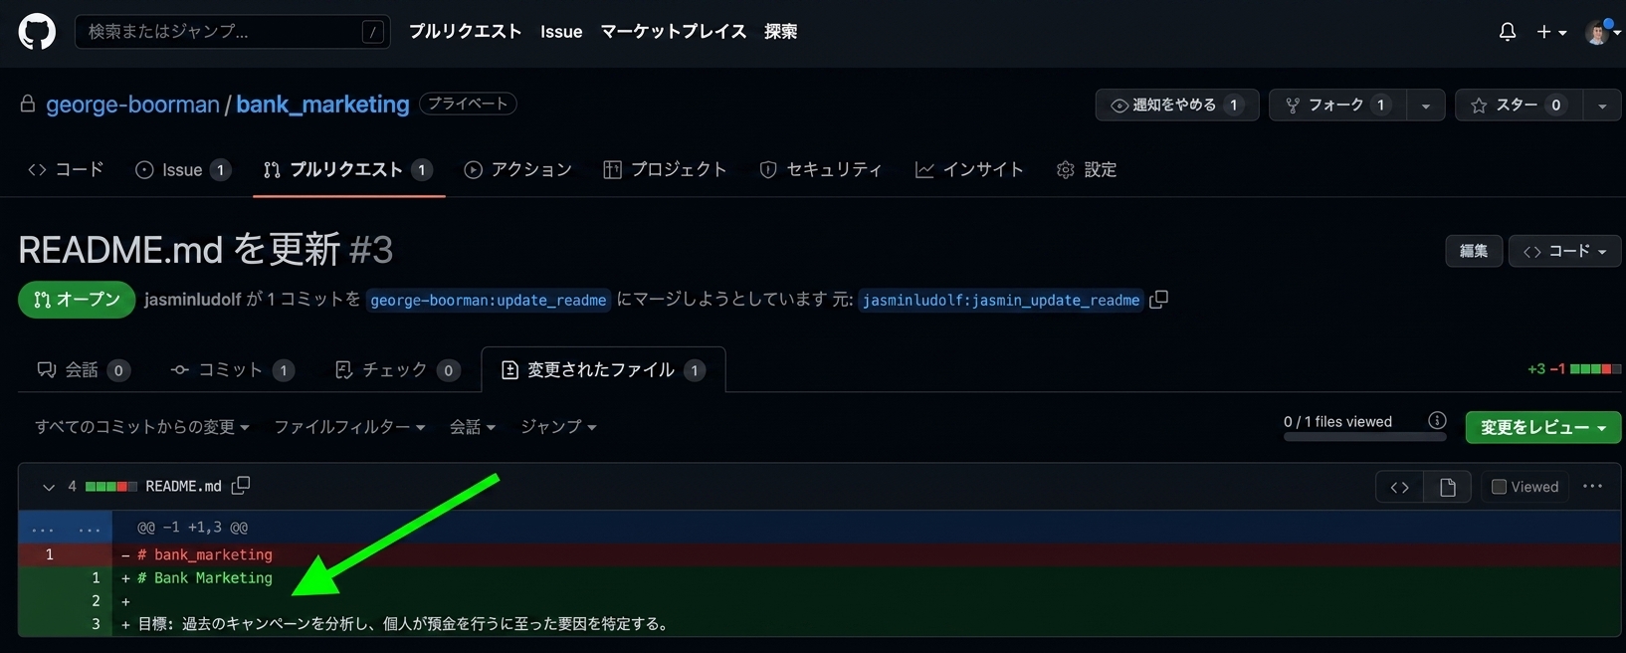Open プルリクエスト in top navigation
The image size is (1626, 653).
[x=465, y=32]
